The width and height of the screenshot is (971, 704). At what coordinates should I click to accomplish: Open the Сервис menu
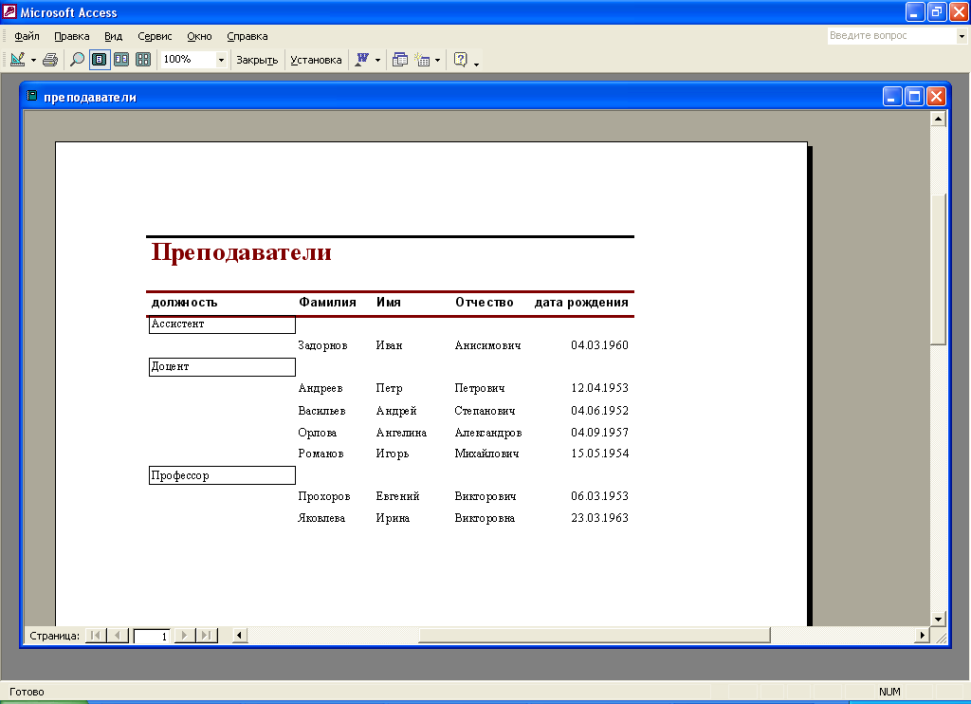(x=155, y=36)
